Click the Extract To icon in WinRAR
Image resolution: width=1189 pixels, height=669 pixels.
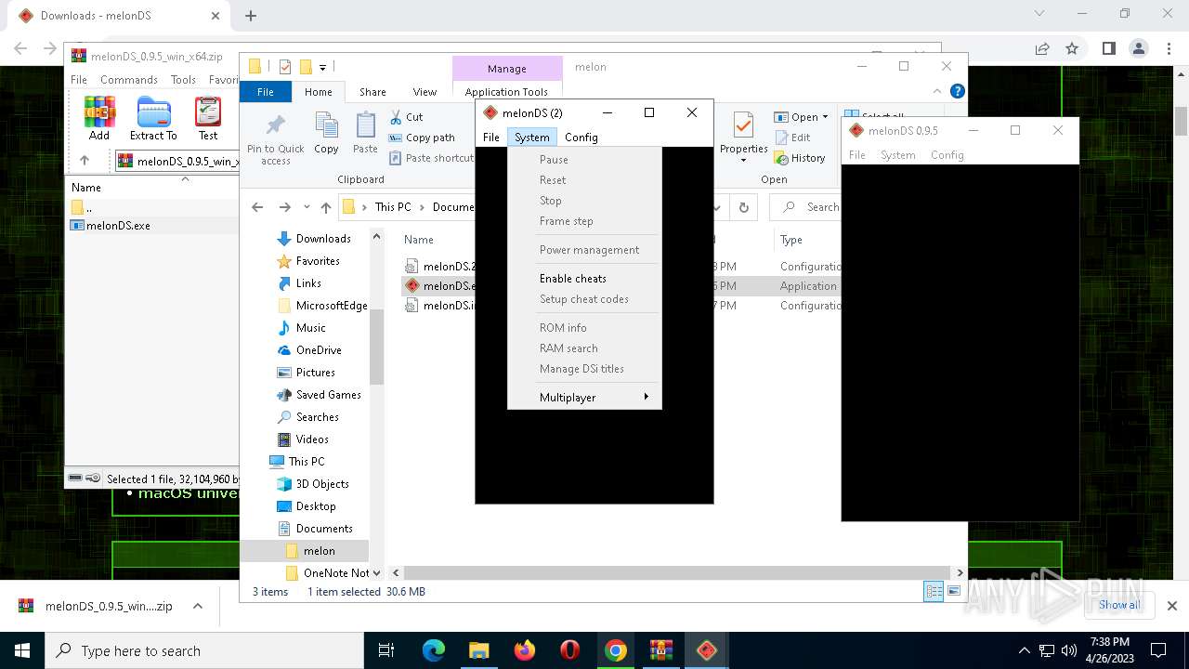153,118
